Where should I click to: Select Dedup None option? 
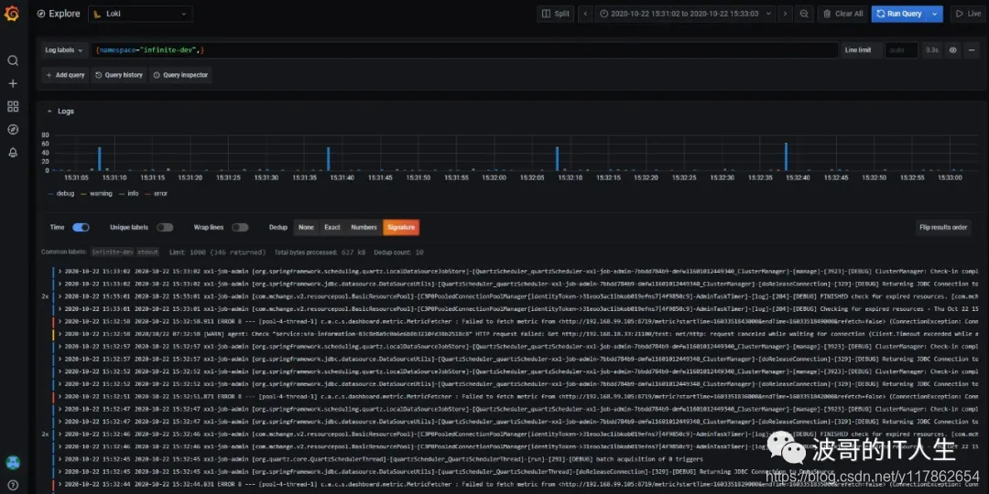(306, 228)
